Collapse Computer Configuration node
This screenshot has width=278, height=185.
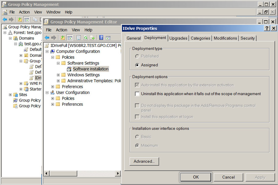tap(47, 51)
